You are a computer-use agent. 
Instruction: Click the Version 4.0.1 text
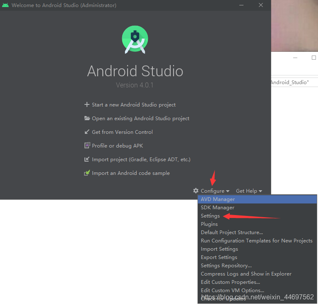point(135,85)
